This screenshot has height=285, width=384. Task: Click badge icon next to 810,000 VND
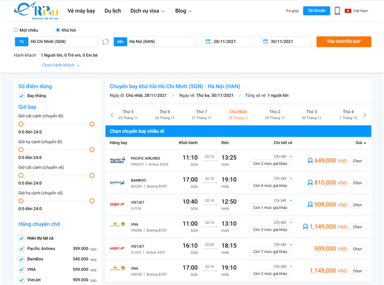tap(310, 183)
